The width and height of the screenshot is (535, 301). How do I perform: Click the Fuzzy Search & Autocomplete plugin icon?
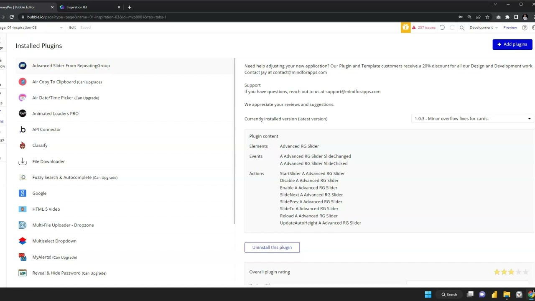point(23,177)
